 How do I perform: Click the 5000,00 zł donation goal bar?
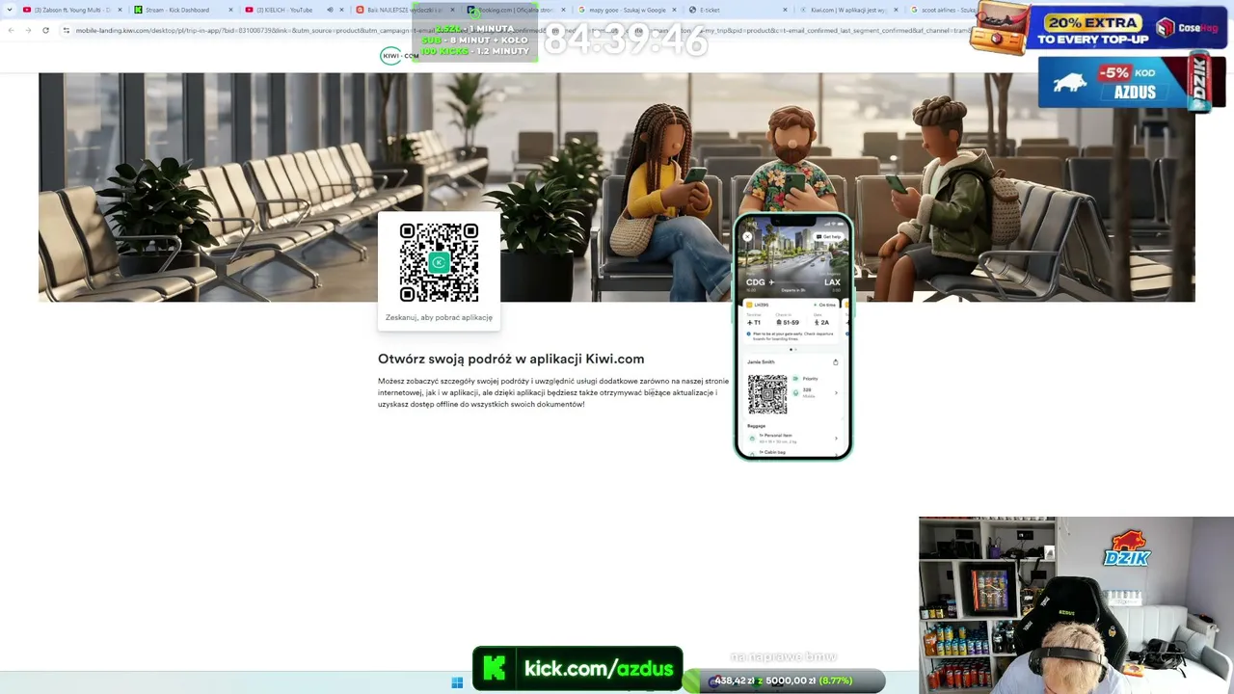click(783, 681)
